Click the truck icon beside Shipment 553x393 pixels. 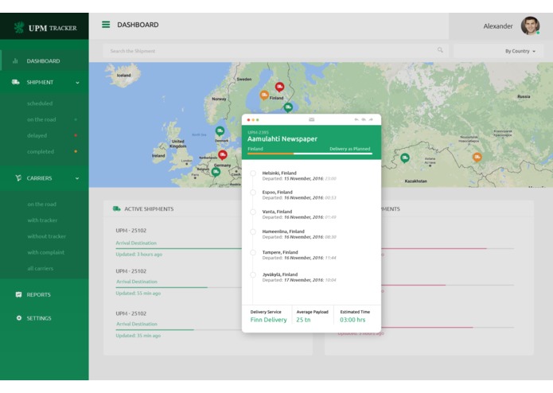pyautogui.click(x=16, y=82)
